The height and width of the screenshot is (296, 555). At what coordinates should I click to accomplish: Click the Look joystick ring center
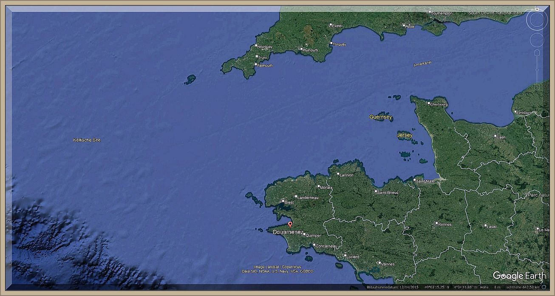click(537, 20)
